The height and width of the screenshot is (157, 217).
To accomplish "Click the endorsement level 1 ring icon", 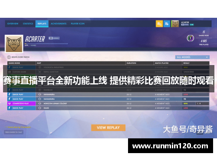I will [x=190, y=38].
